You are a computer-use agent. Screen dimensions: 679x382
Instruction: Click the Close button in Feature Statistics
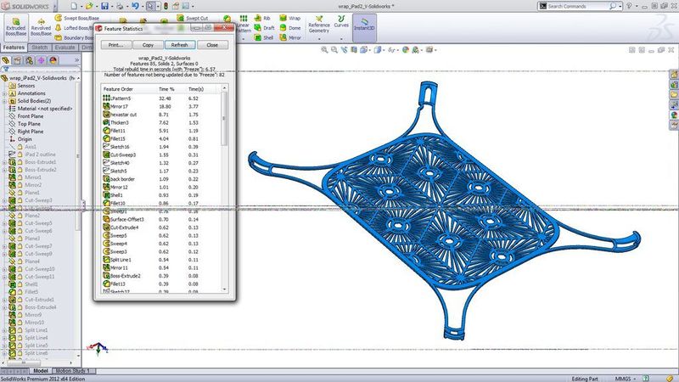pos(212,45)
